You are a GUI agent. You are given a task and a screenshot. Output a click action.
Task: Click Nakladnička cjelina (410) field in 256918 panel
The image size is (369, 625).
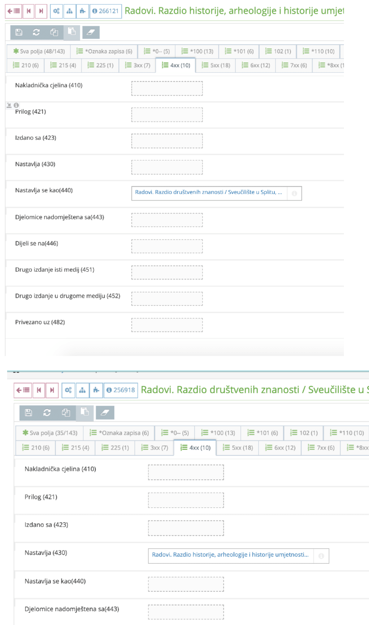pos(186,472)
